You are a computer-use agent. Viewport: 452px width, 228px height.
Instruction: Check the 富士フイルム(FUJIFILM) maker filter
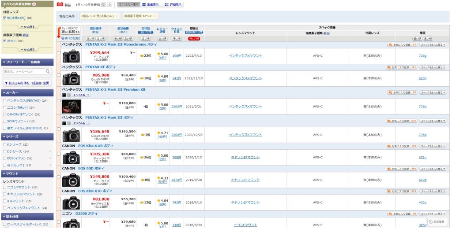pyautogui.click(x=4, y=128)
